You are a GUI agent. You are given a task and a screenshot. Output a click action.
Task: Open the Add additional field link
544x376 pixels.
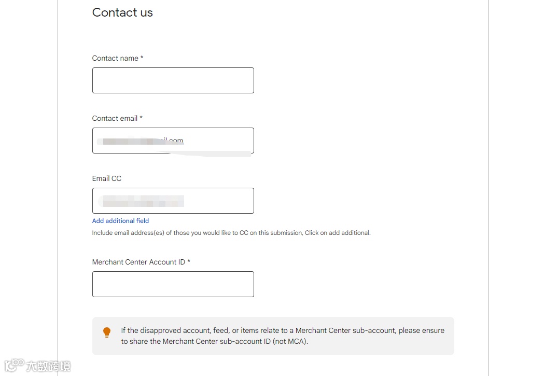coord(120,220)
